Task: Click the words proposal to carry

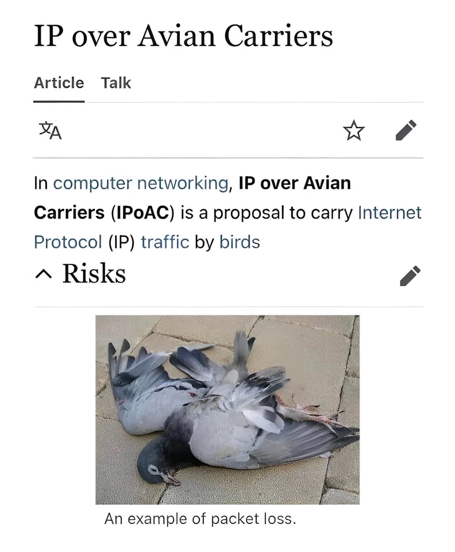Action: (283, 213)
